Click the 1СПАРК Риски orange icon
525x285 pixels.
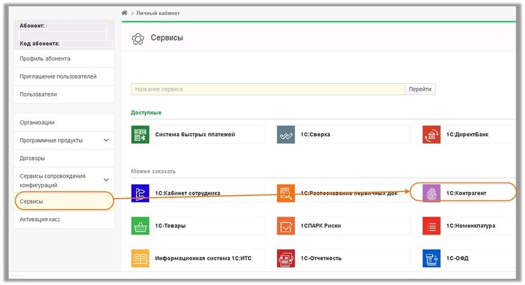pos(286,226)
